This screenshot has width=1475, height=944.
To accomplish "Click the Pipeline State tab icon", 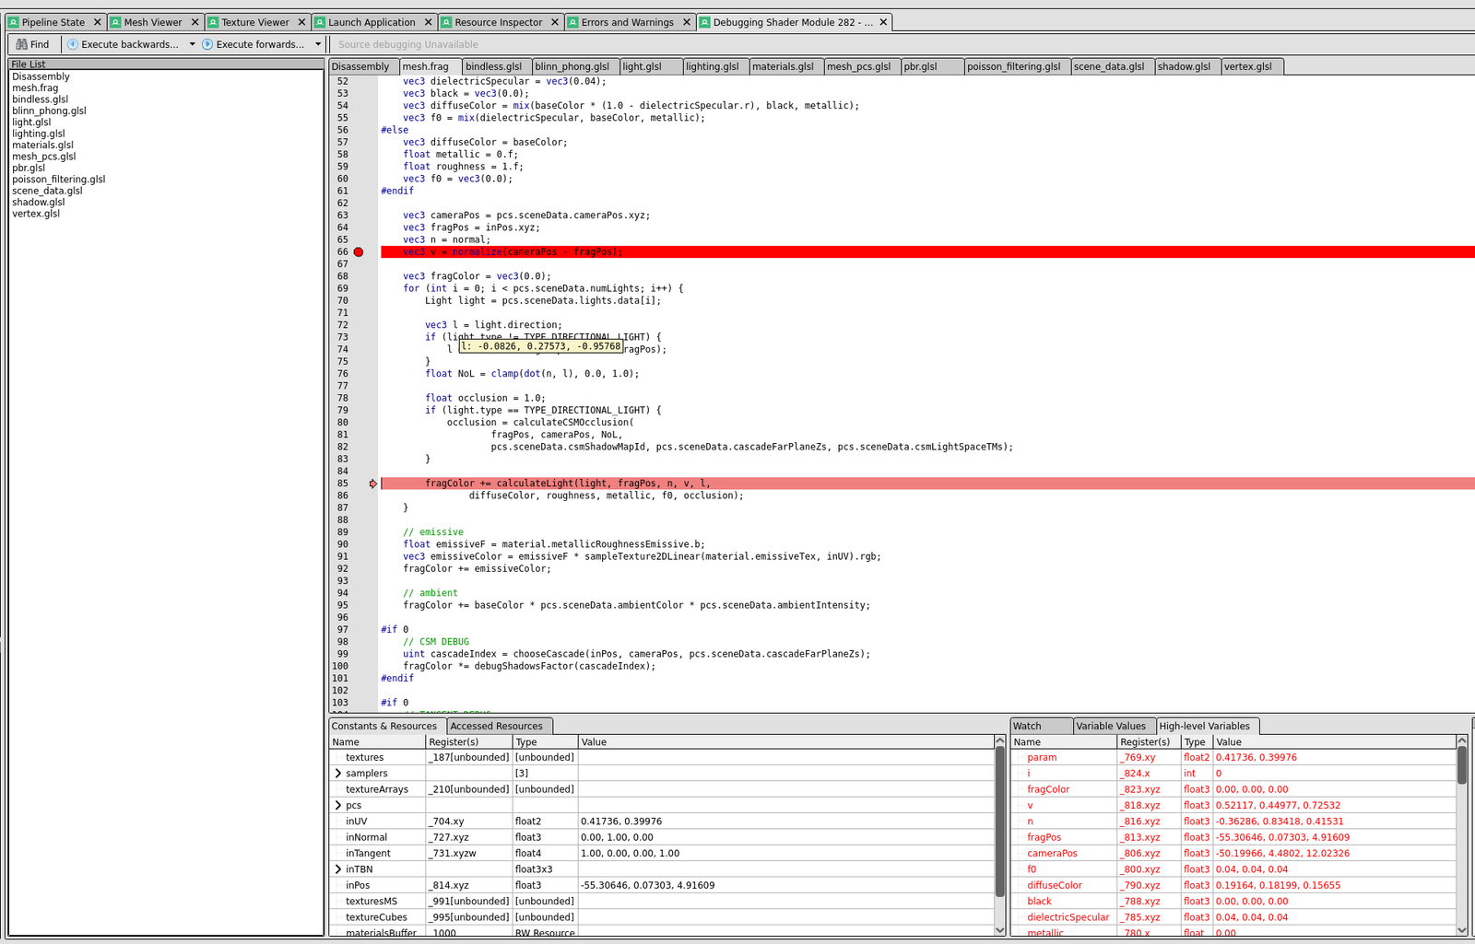I will coord(14,22).
